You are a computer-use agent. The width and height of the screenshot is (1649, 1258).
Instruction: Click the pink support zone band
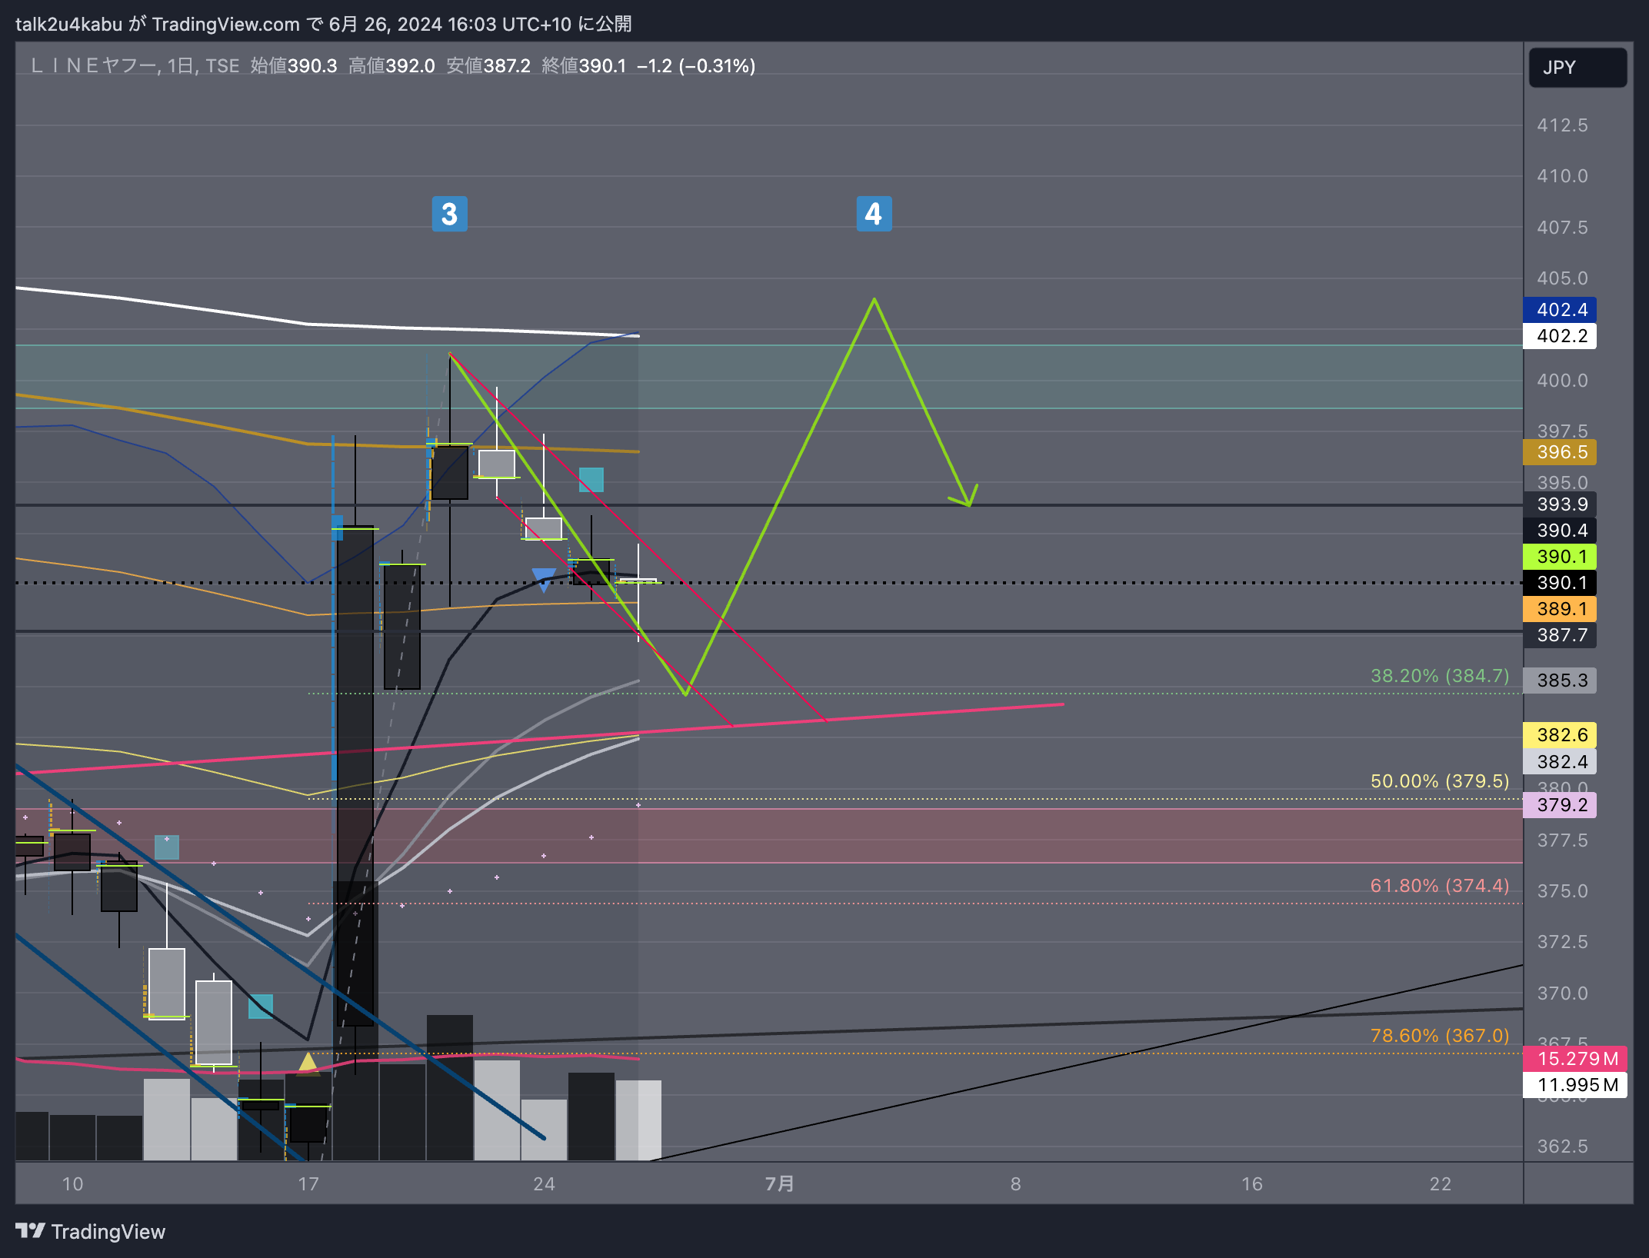point(769,836)
